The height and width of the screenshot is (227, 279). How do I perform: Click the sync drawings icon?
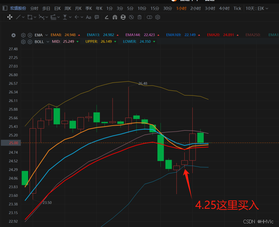(x=123, y=17)
